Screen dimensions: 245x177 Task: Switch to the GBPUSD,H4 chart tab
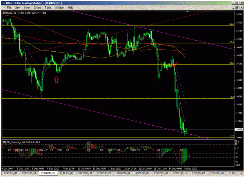pos(123,173)
